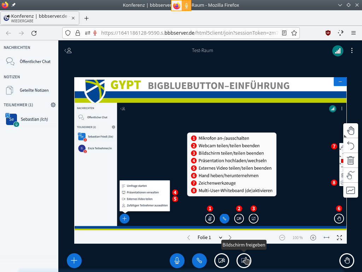Zoom in on the presentation slide
Image resolution: width=362 pixels, height=272 pixels.
click(x=313, y=238)
